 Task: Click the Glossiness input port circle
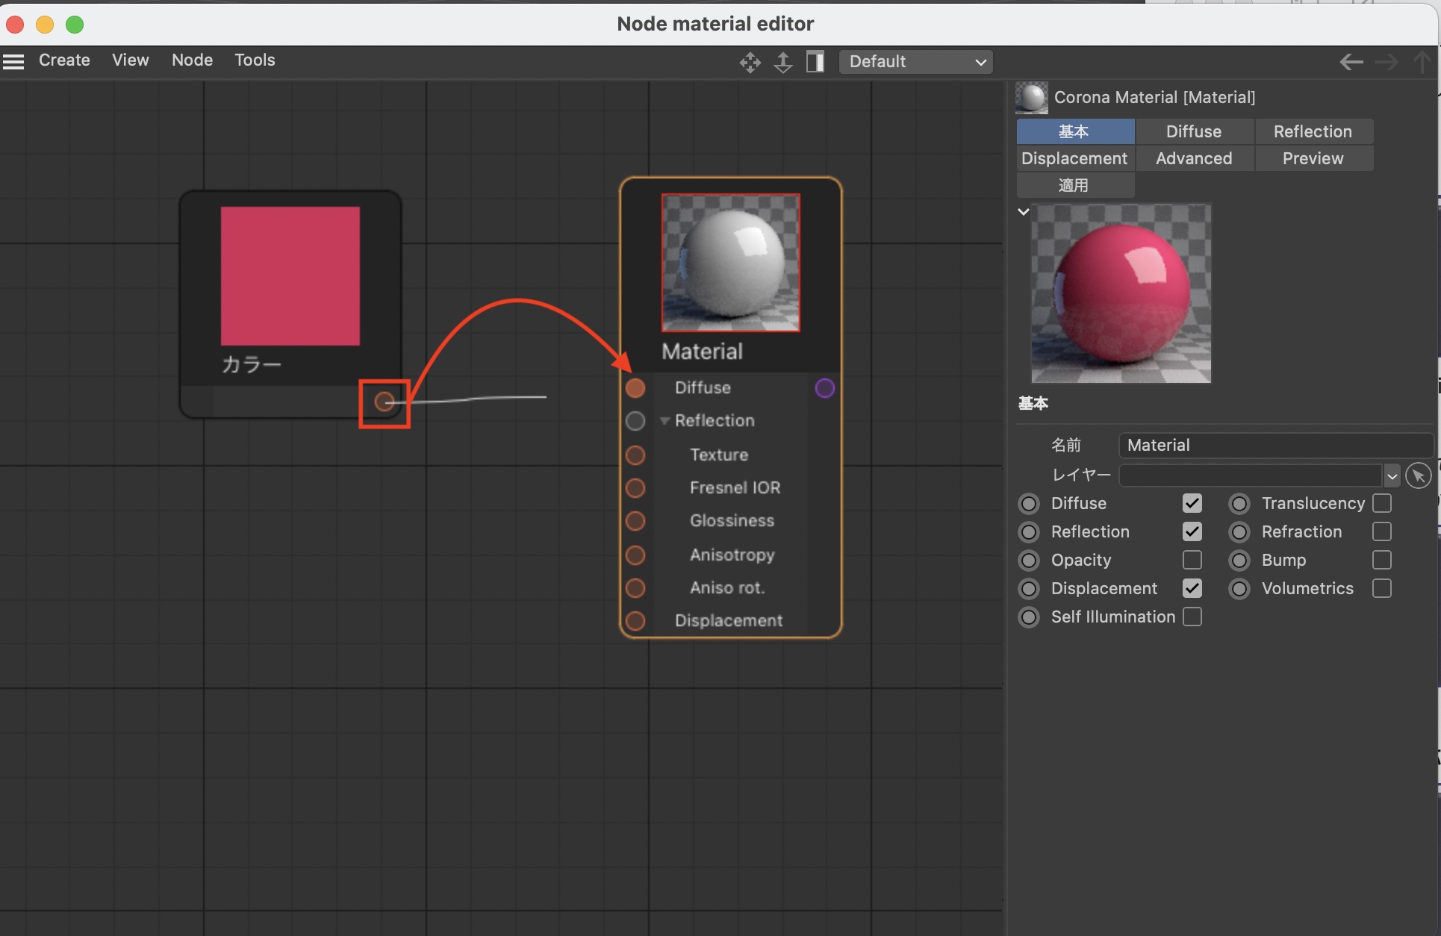coord(635,521)
